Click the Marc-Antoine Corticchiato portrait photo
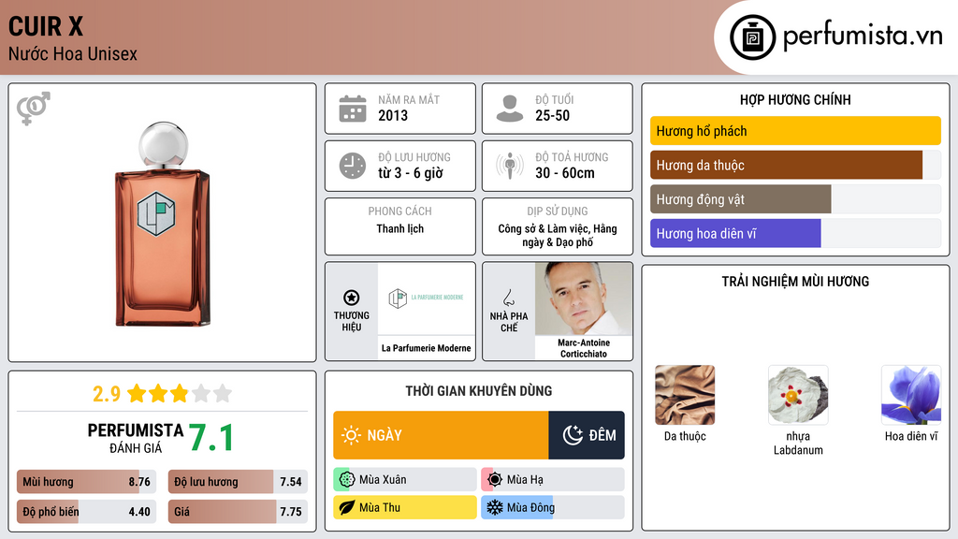Screen dimensions: 958x539 tap(584, 299)
